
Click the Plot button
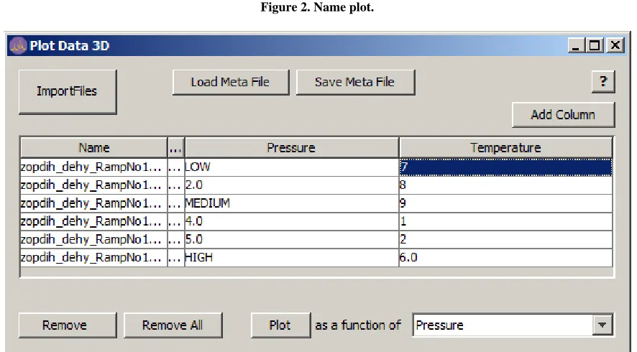[x=280, y=325]
